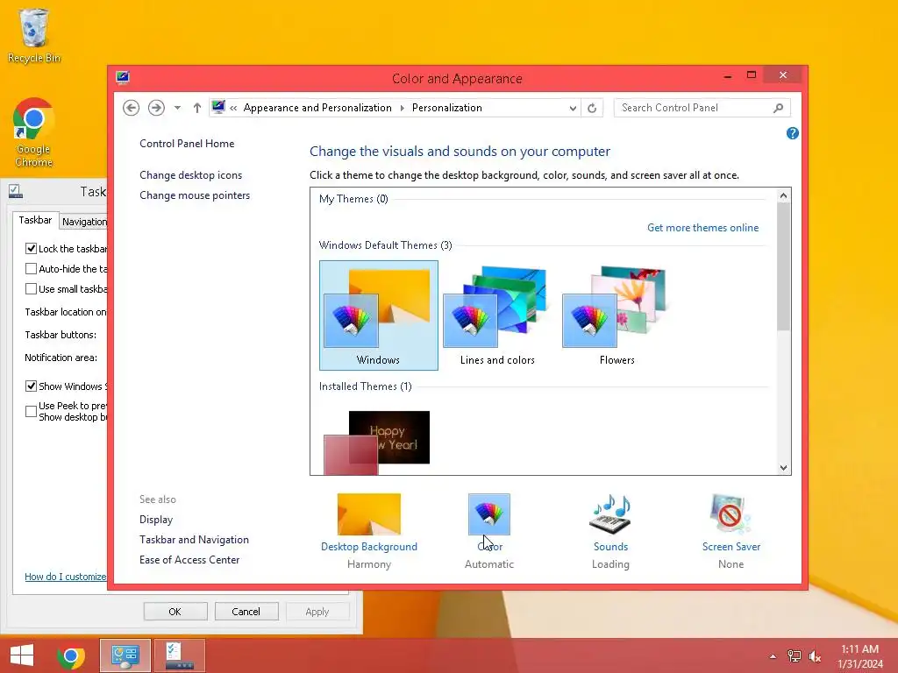Screen dimensions: 898x673
Task: Go up one level with the Up arrow
Action: click(197, 108)
